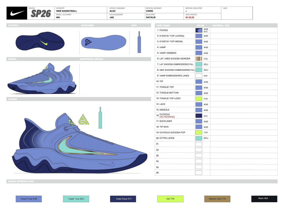
Task: Click the large lateral view shoe drawing
Action: pos(80,143)
